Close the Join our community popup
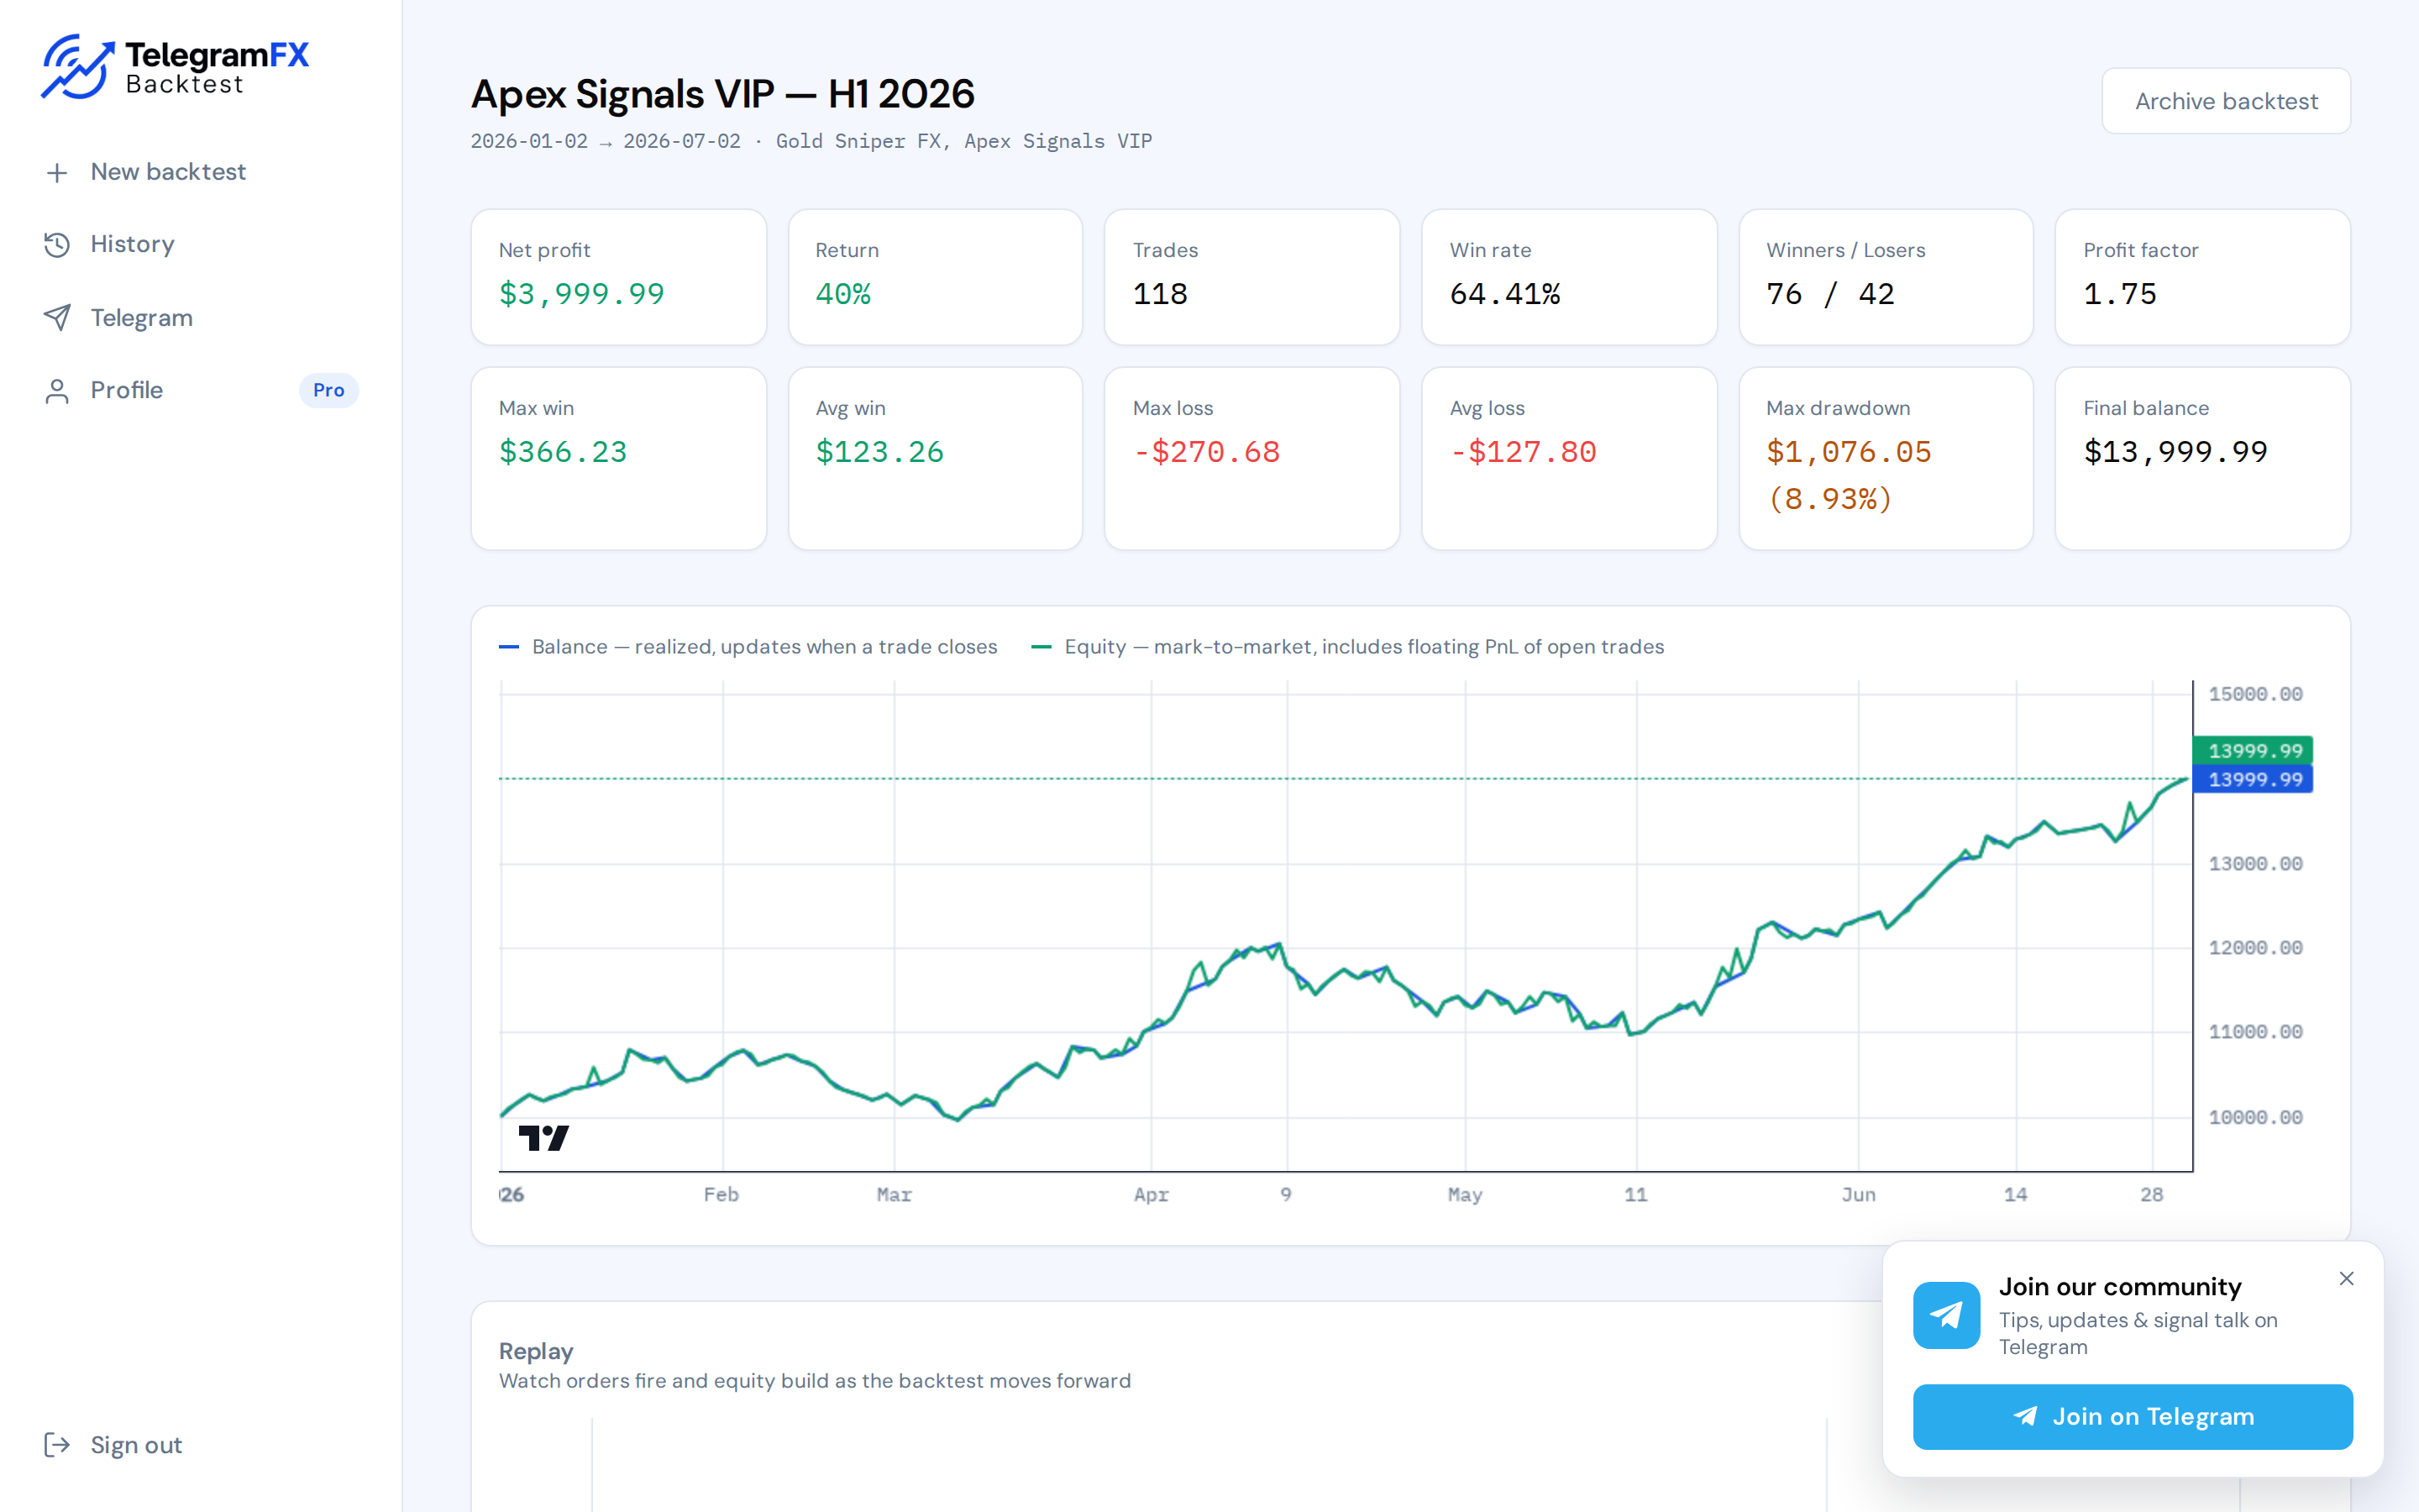 tap(2346, 1278)
